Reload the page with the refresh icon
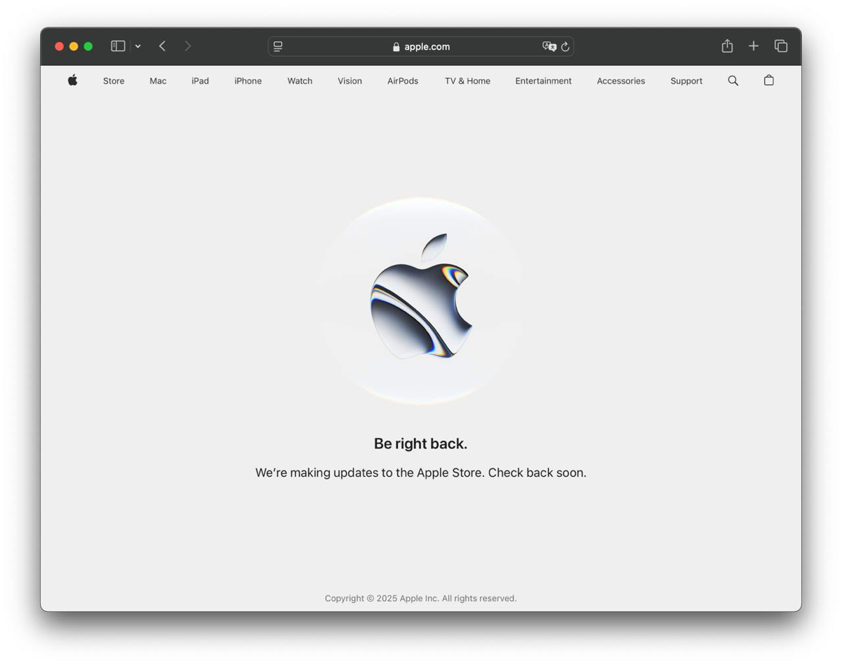The height and width of the screenshot is (665, 842). [565, 46]
